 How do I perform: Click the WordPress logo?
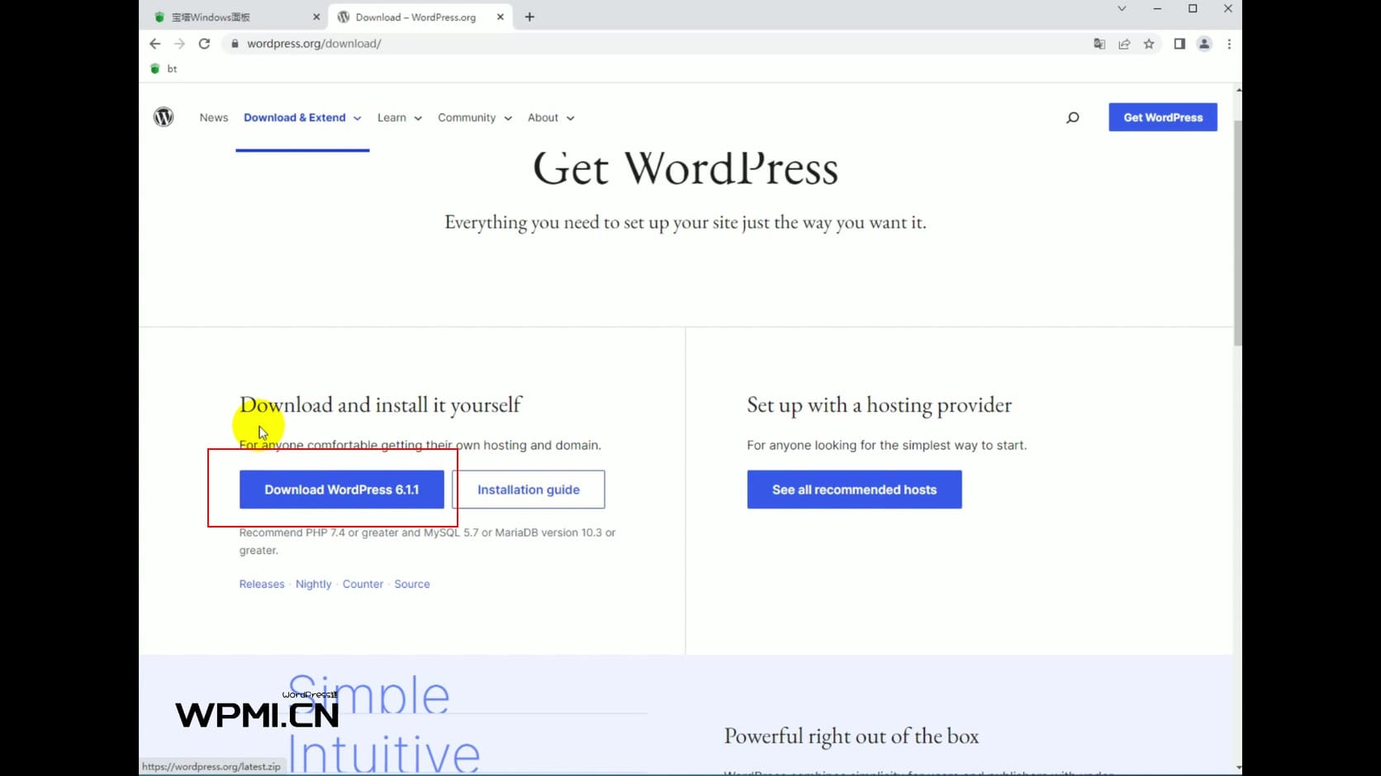(x=164, y=116)
